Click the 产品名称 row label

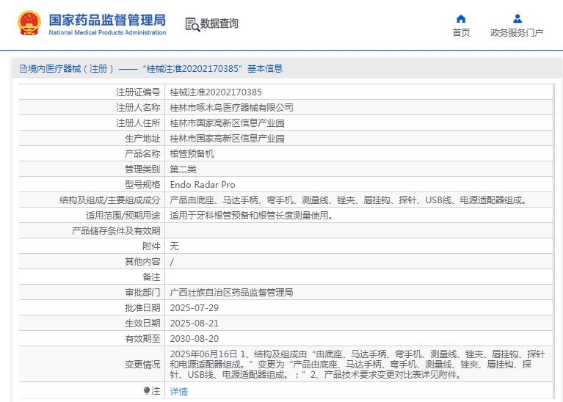point(142,154)
